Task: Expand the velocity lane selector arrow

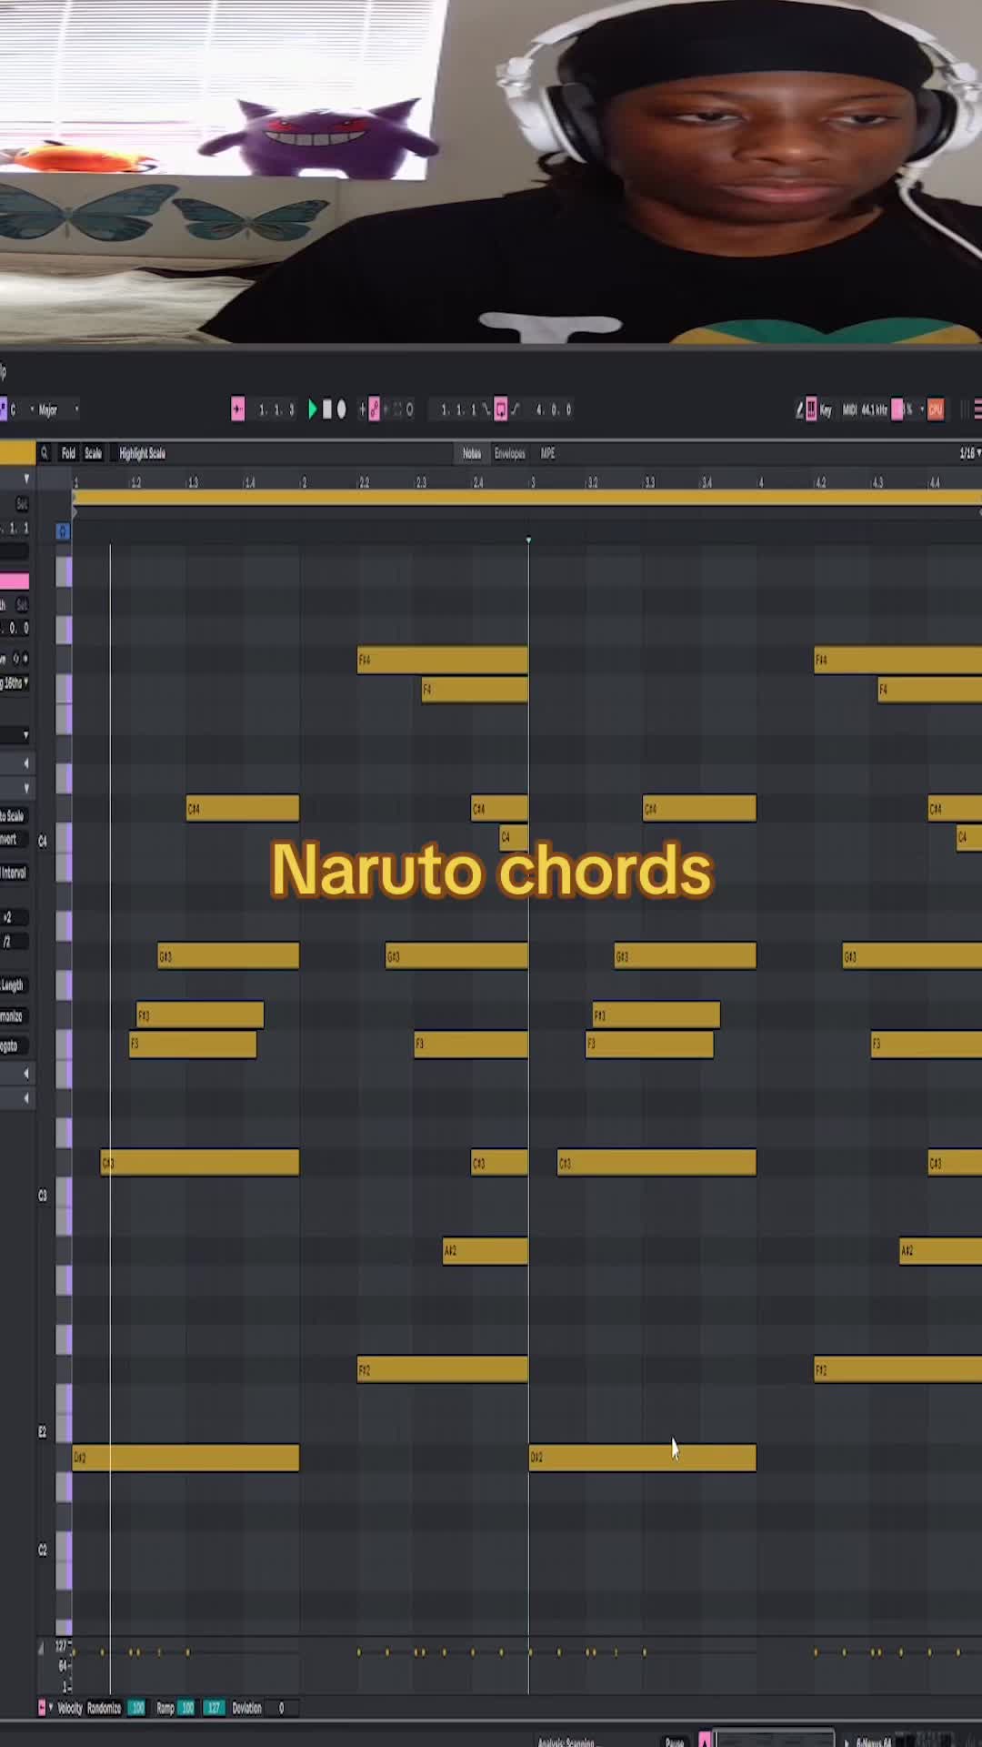Action: coord(50,1708)
